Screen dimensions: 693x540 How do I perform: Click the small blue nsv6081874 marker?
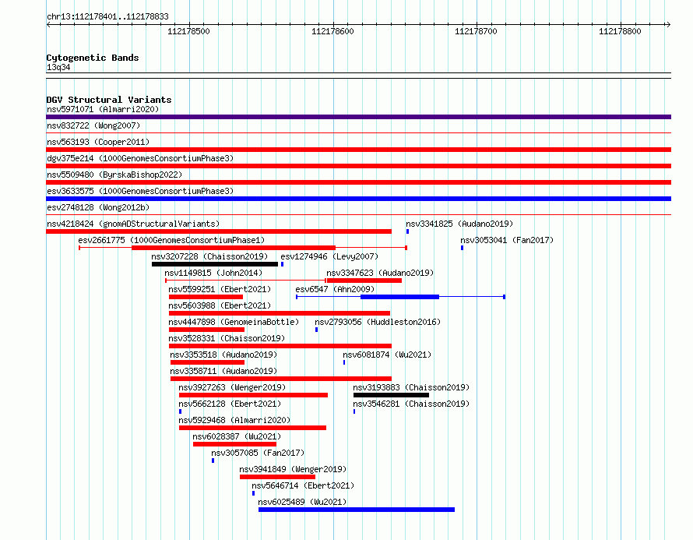pyautogui.click(x=344, y=362)
